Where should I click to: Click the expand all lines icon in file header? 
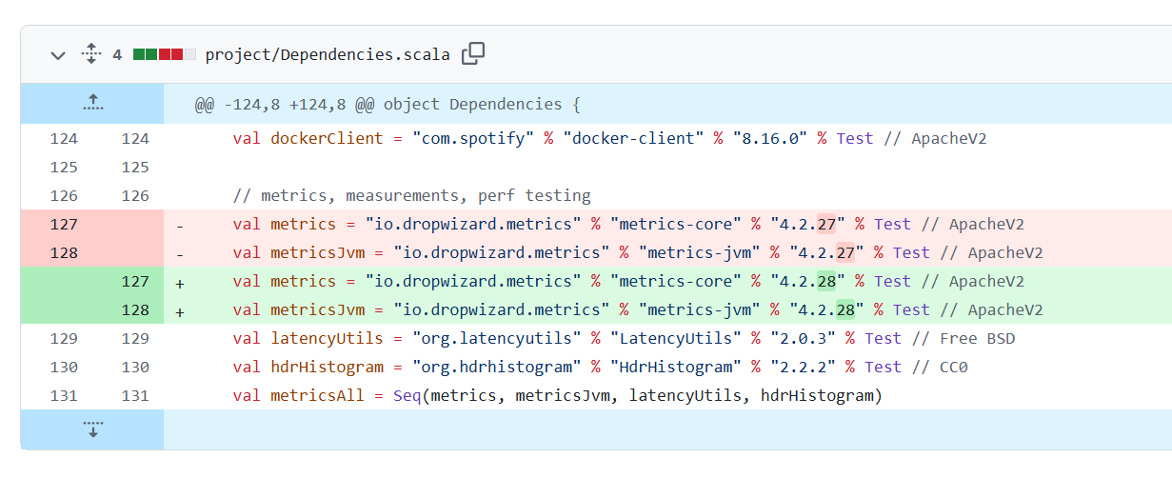pyautogui.click(x=91, y=54)
